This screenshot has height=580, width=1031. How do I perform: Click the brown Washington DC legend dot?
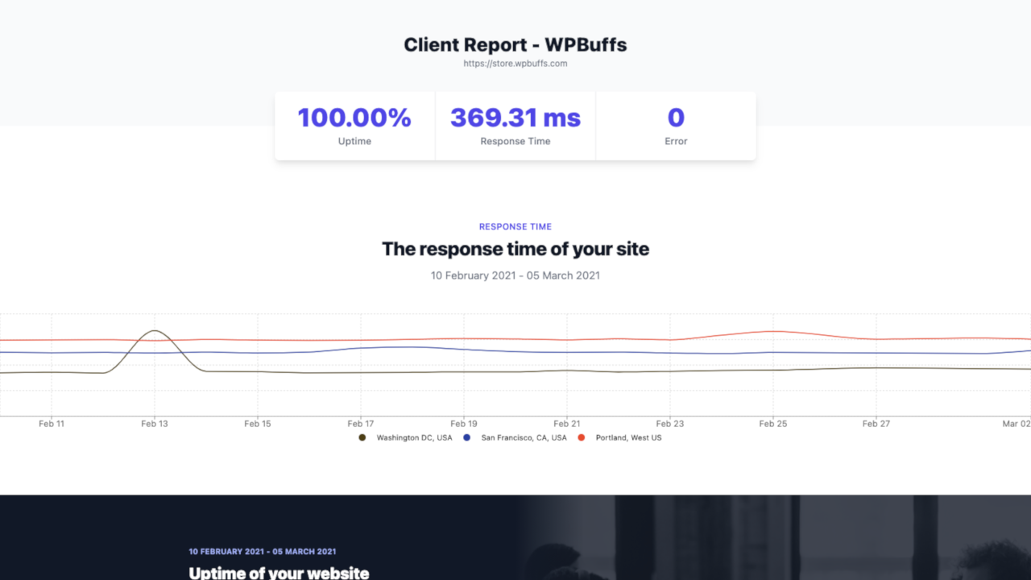(362, 437)
